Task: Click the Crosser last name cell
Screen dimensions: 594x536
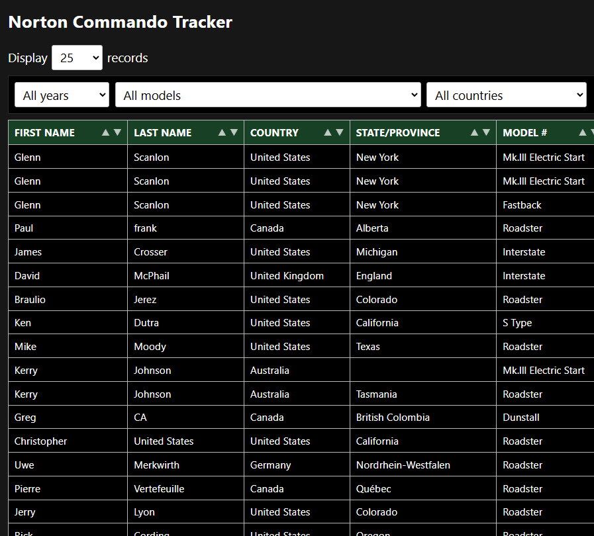Action: pos(185,251)
